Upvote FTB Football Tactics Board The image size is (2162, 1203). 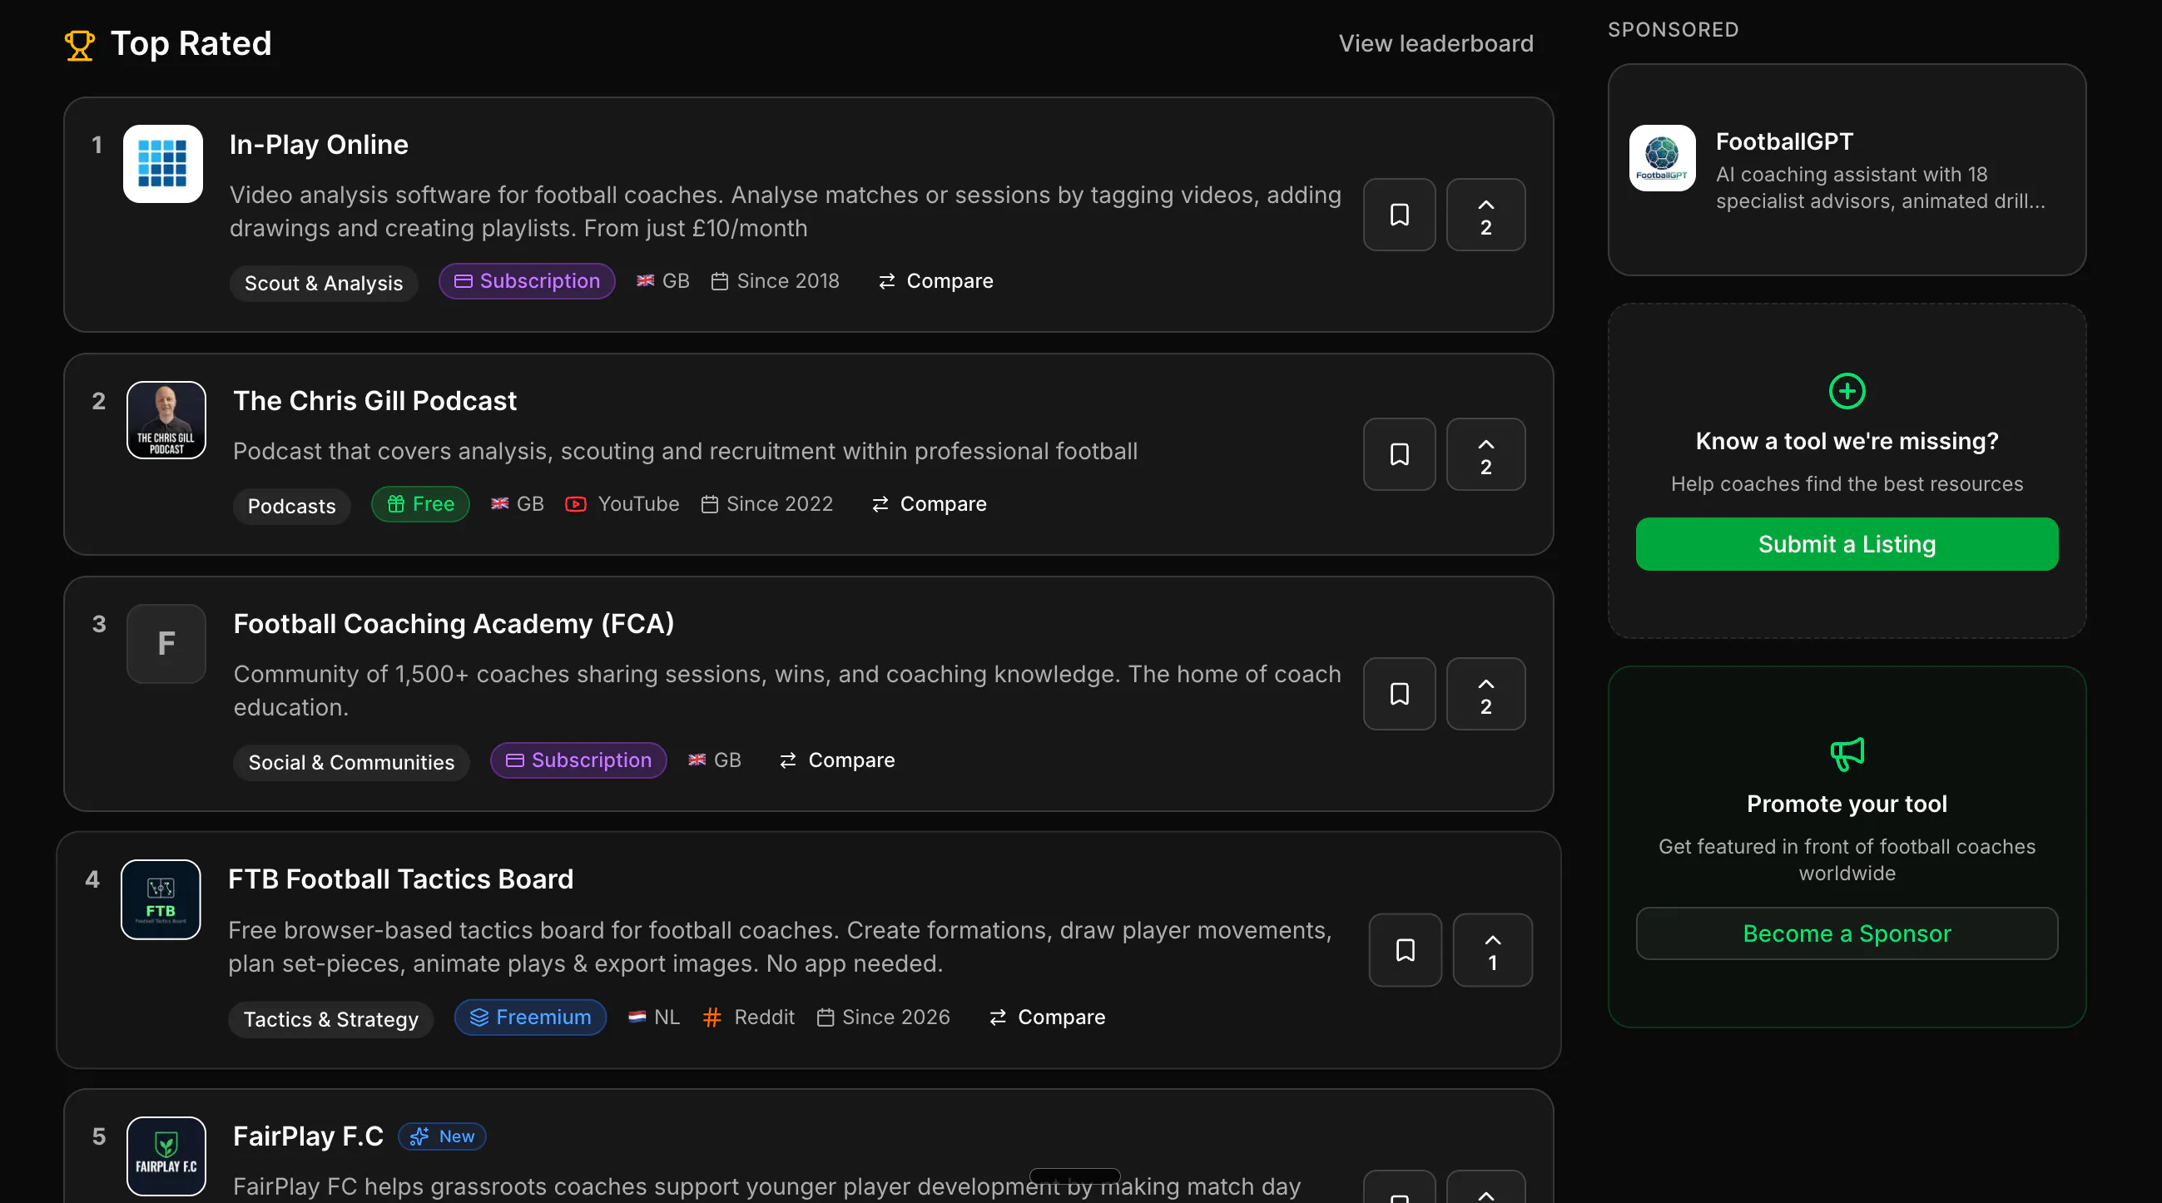pos(1492,949)
